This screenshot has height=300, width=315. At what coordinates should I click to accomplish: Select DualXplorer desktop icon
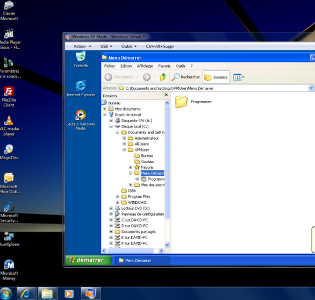9,239
